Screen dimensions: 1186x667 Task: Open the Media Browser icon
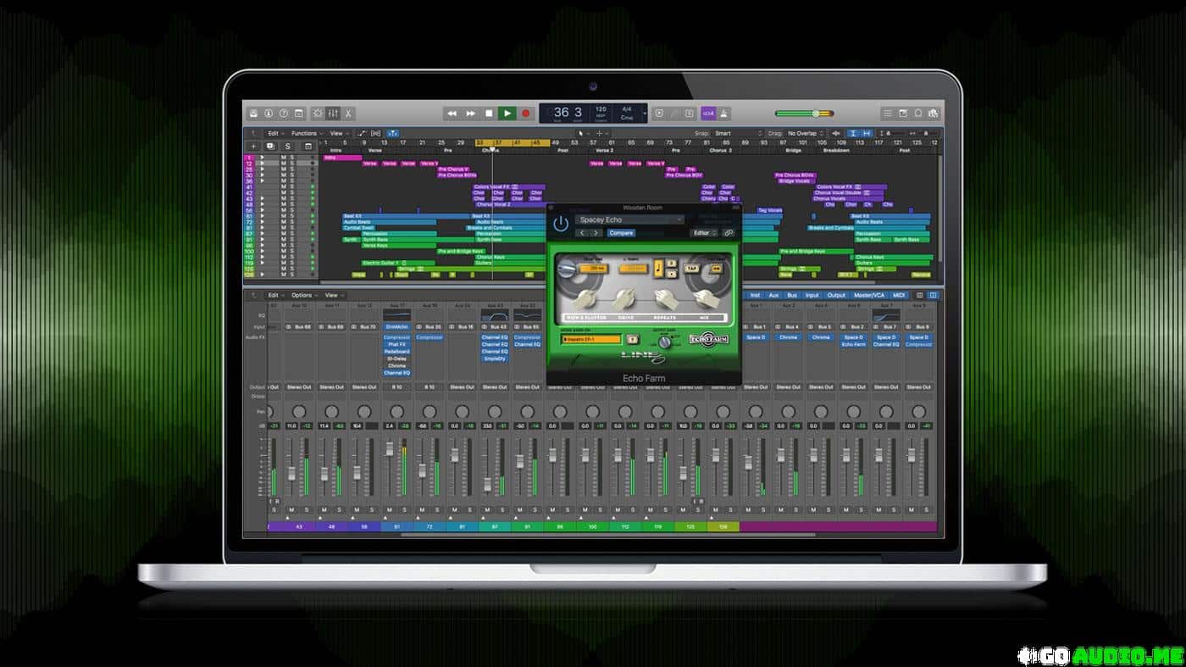(x=934, y=114)
